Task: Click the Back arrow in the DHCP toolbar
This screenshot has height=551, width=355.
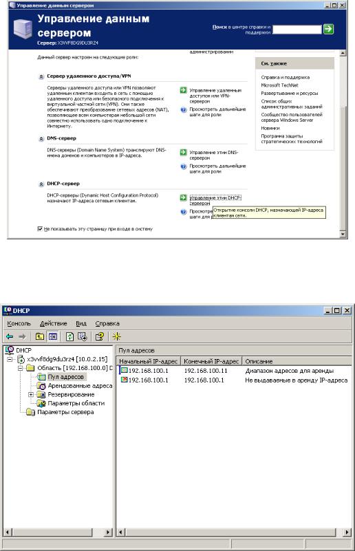Action: (x=10, y=336)
